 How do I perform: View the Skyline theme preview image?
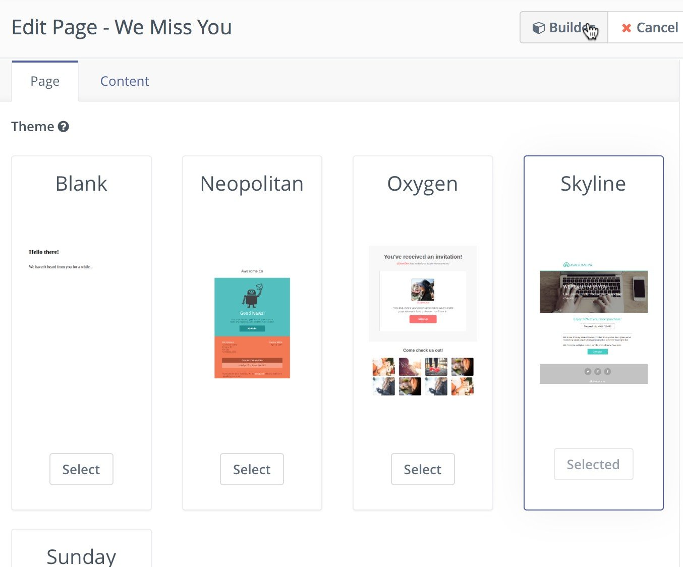click(x=593, y=323)
